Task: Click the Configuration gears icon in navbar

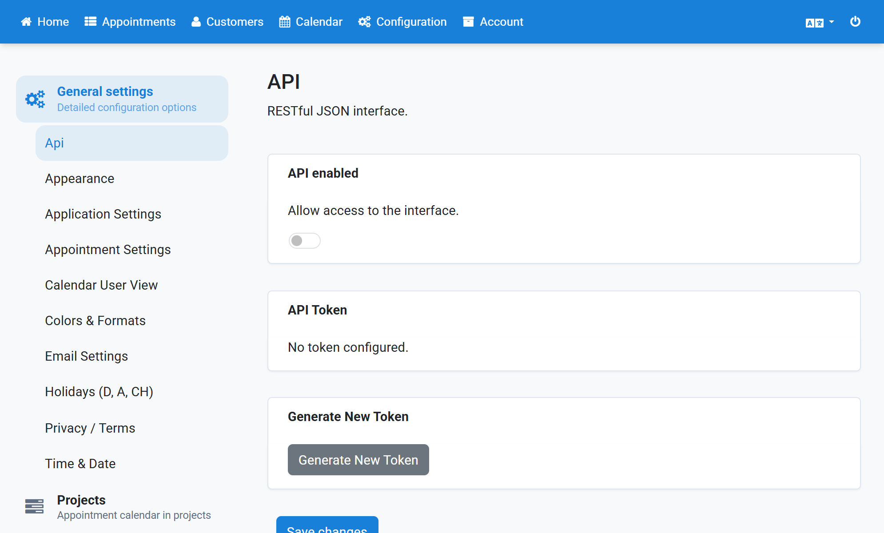Action: tap(364, 22)
